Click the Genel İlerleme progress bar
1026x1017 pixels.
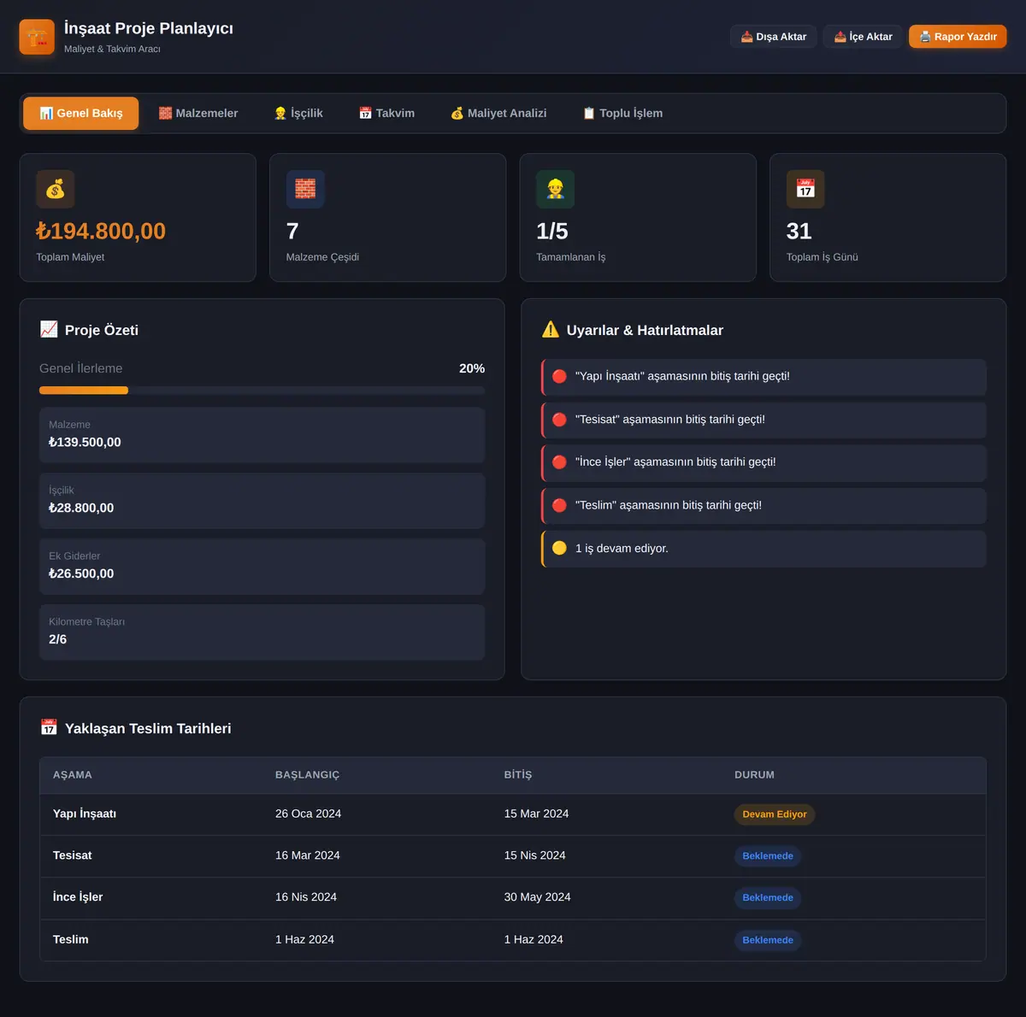pyautogui.click(x=262, y=391)
